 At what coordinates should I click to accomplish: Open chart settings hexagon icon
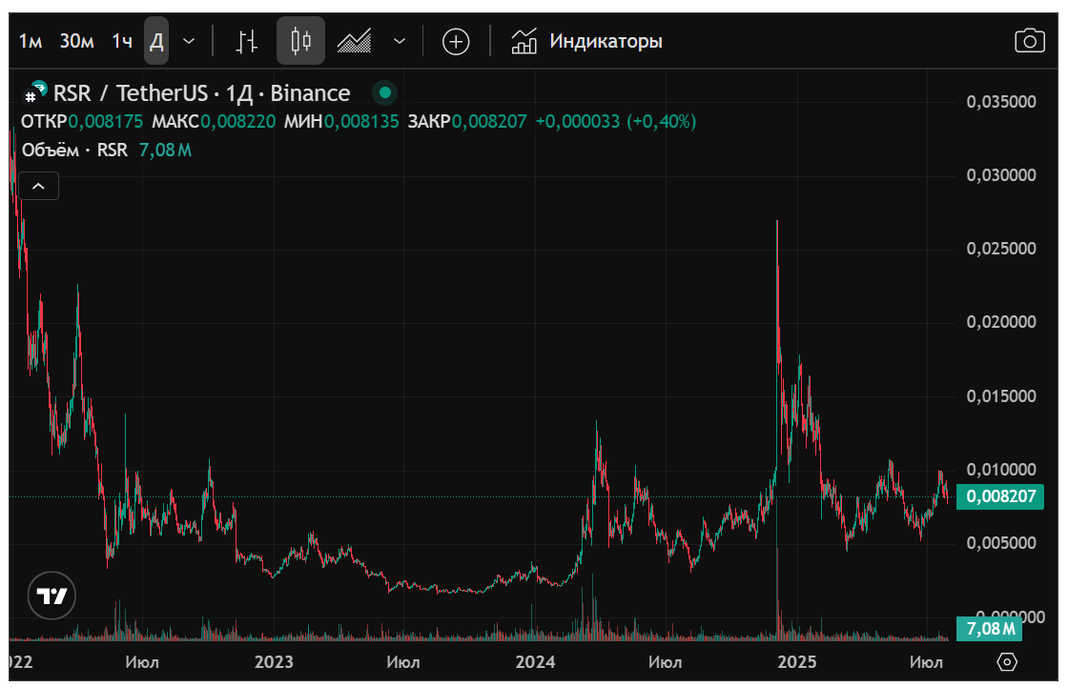click(x=1007, y=662)
